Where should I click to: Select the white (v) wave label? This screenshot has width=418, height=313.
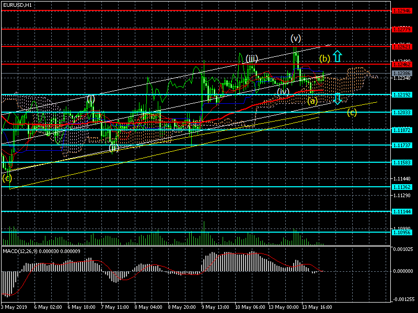click(x=296, y=39)
